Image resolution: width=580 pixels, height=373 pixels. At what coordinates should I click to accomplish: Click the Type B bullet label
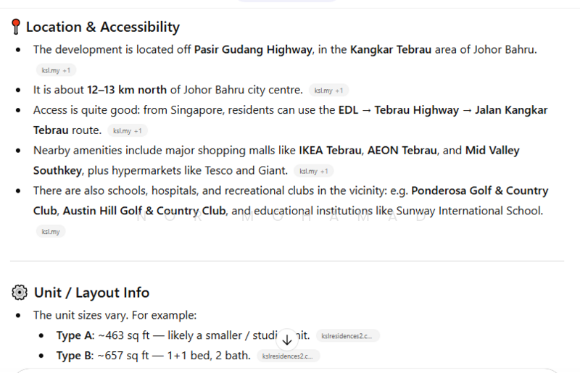pyautogui.click(x=75, y=356)
